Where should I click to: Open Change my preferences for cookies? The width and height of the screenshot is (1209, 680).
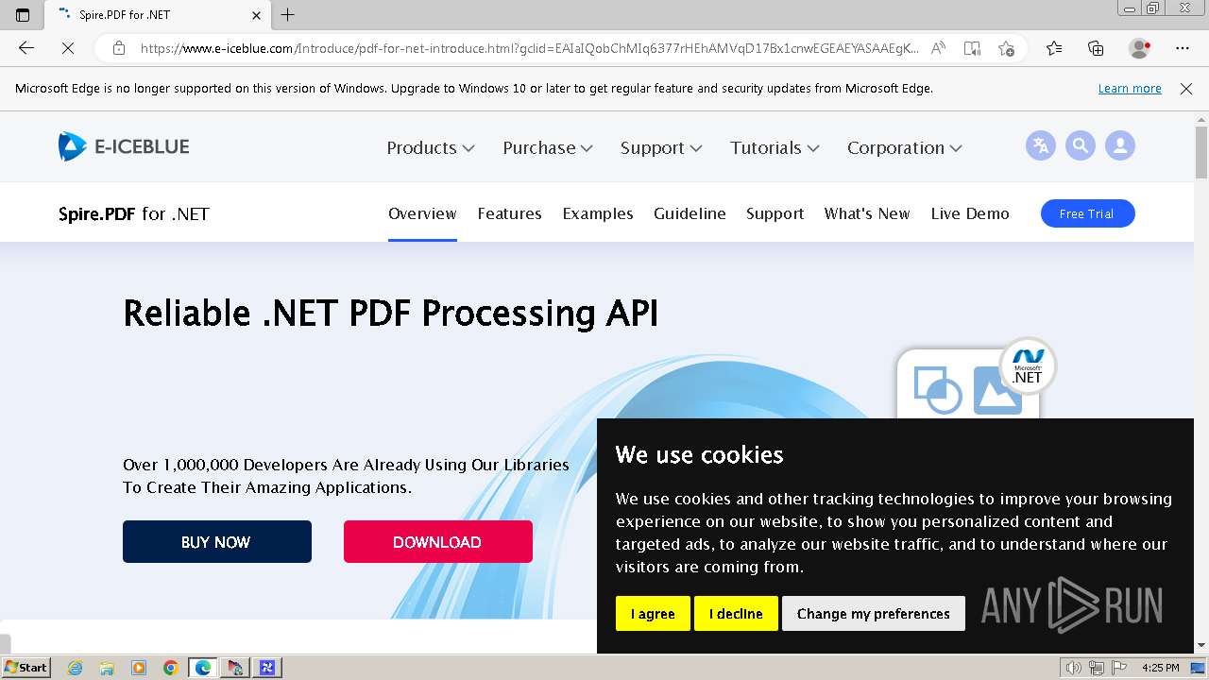tap(873, 613)
